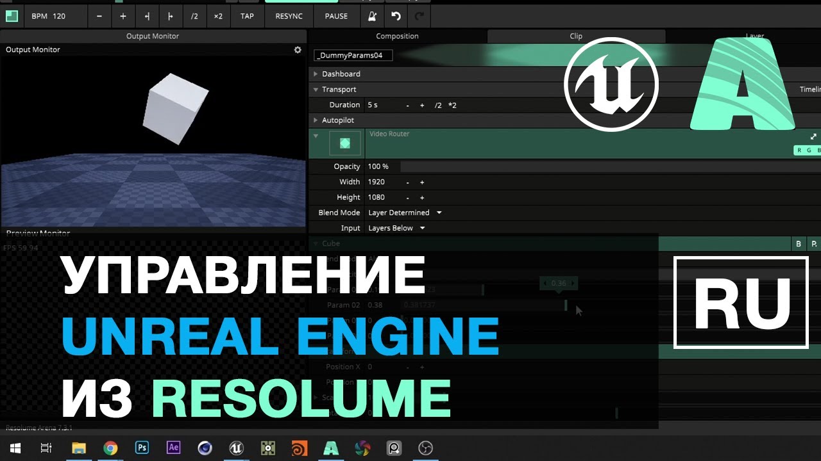Viewport: 821px width, 461px height.
Task: Click the B button on Cube row
Action: pyautogui.click(x=799, y=243)
